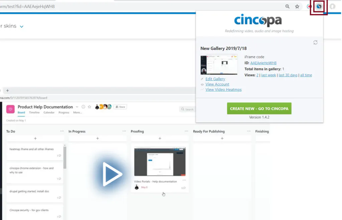The height and width of the screenshot is (220, 342).
Task: Open Ready For Publishing column options menu
Action: tap(248, 131)
